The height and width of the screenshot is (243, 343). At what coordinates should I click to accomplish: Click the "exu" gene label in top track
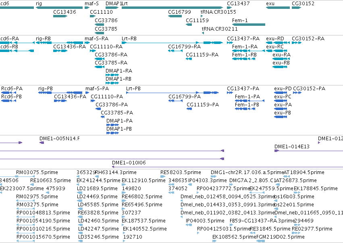point(270,4)
